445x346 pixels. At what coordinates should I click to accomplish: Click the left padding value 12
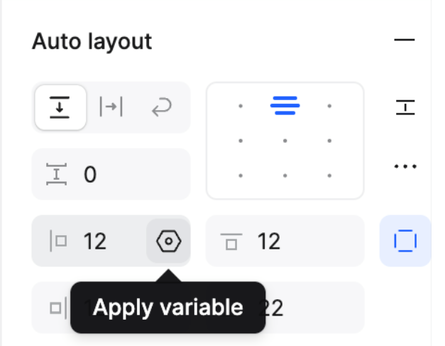click(x=96, y=242)
